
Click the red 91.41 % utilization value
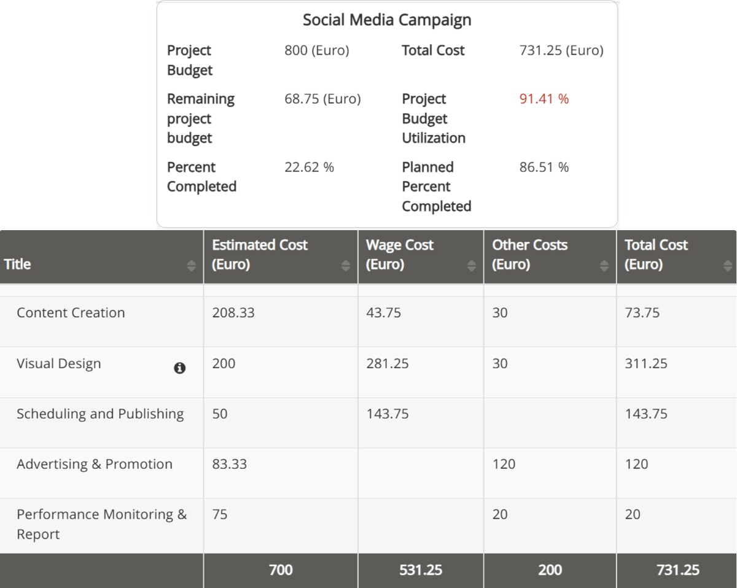pos(544,99)
